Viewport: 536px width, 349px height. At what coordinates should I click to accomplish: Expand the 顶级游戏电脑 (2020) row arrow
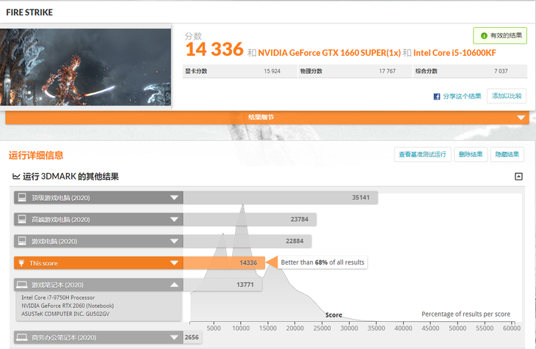pyautogui.click(x=174, y=198)
